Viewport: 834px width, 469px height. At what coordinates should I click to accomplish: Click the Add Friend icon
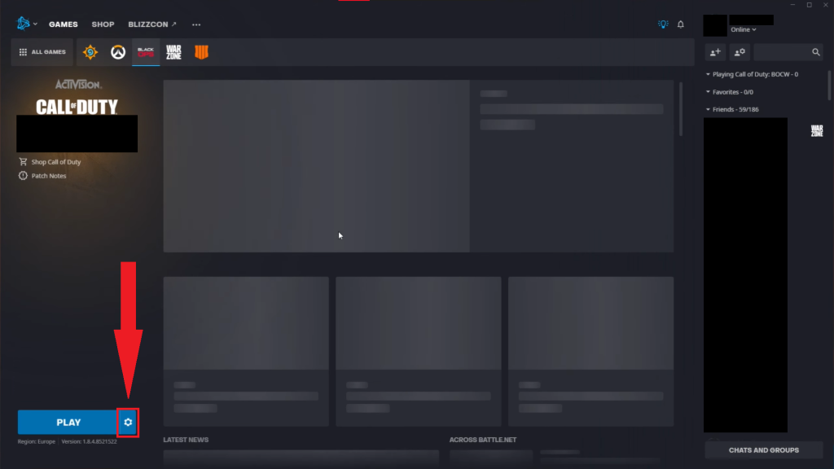point(715,52)
